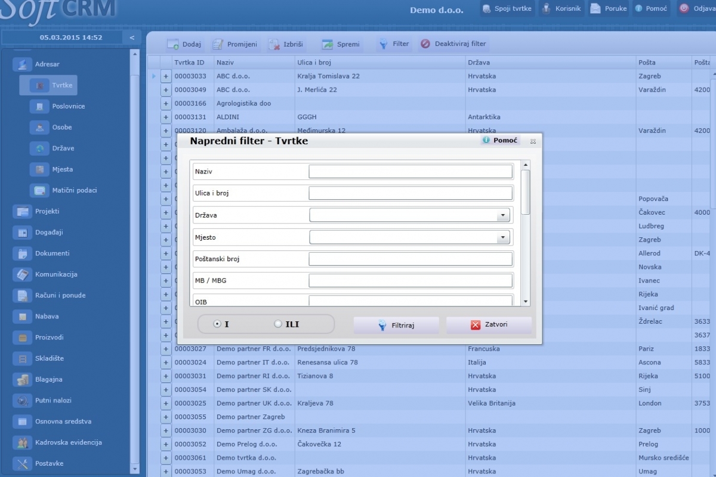The image size is (716, 477).
Task: Open the Mjesta icon in sidebar
Action: tap(39, 169)
